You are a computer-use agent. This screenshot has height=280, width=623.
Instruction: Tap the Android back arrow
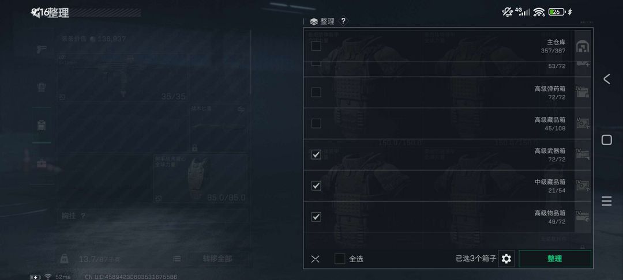[606, 79]
